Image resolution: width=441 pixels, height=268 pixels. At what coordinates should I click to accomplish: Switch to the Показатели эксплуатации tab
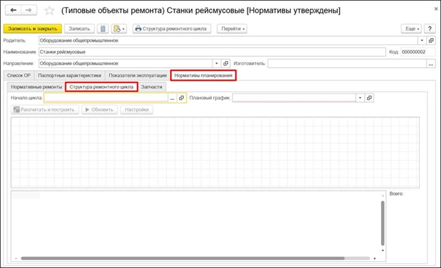tap(138, 75)
